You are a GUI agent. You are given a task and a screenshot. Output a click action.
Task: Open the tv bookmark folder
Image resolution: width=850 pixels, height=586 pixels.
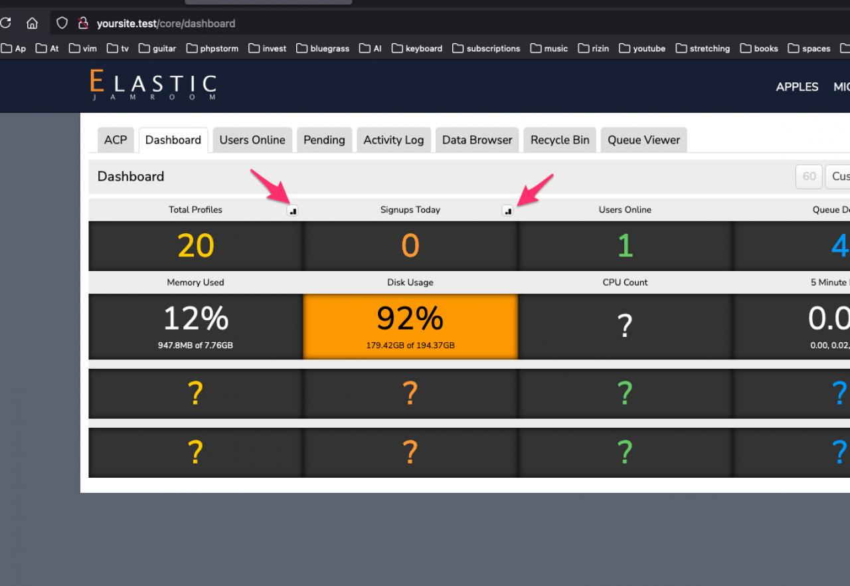(118, 49)
